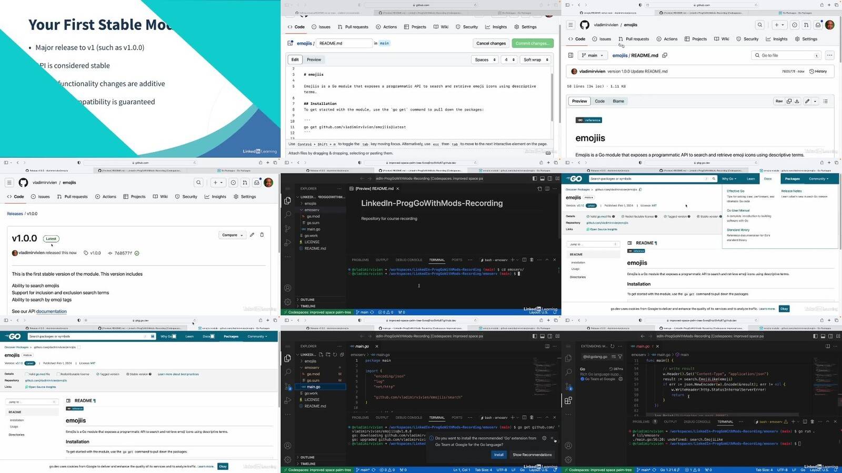Copy raw README.md contents icon

coord(789,101)
